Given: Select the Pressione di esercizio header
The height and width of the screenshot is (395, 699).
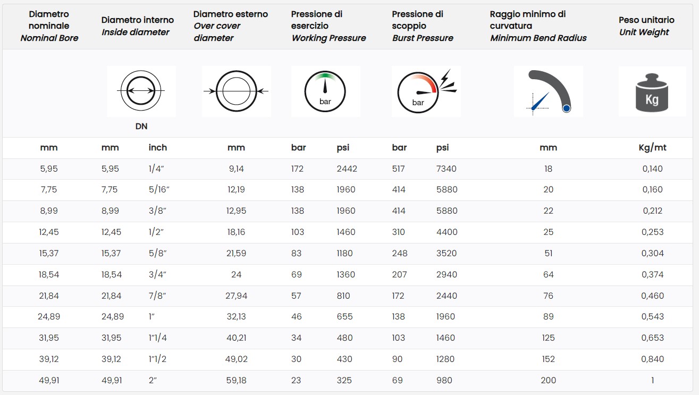Looking at the screenshot, I should (x=329, y=26).
